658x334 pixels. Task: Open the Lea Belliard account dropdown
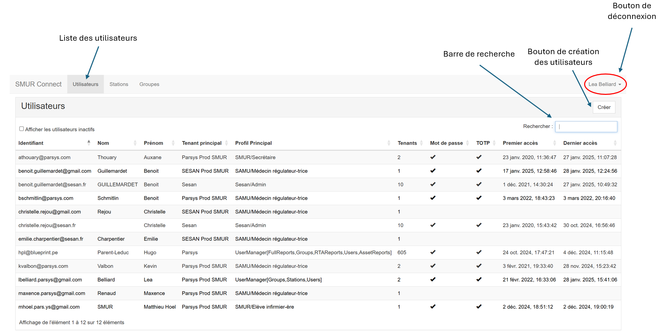tap(605, 84)
